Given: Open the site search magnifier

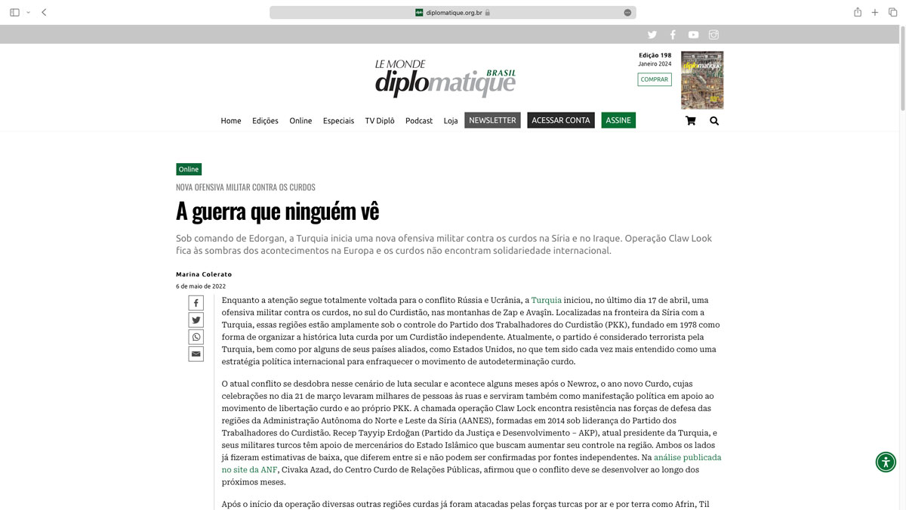Looking at the screenshot, I should (714, 121).
